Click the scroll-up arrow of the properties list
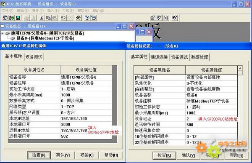252x163 pixels. tap(240, 68)
